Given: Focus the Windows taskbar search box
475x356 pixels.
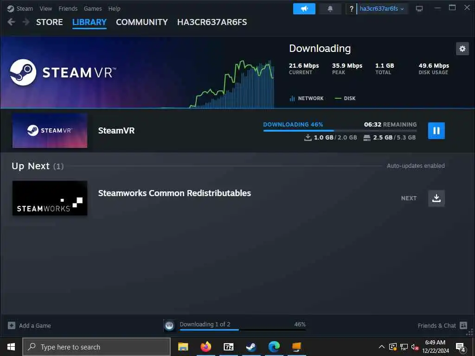Looking at the screenshot, I should [x=96, y=347].
